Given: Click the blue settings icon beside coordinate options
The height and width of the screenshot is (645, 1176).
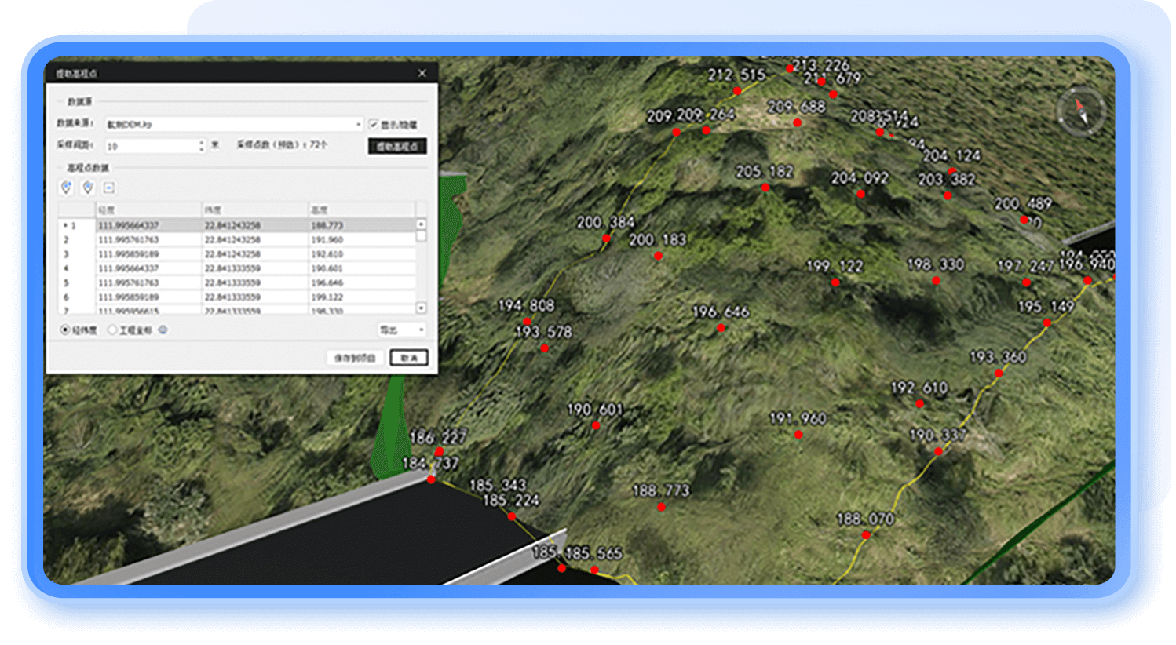Looking at the screenshot, I should coord(163,330).
